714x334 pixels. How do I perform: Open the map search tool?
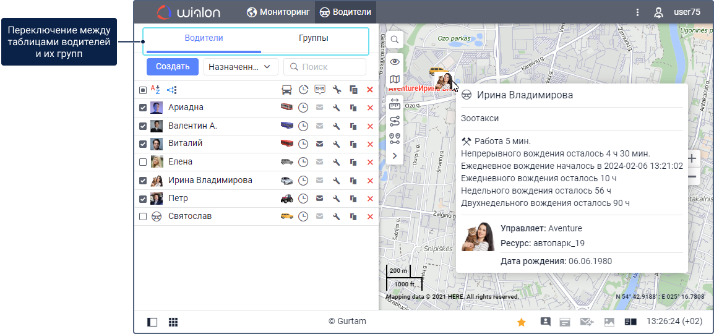[x=394, y=40]
